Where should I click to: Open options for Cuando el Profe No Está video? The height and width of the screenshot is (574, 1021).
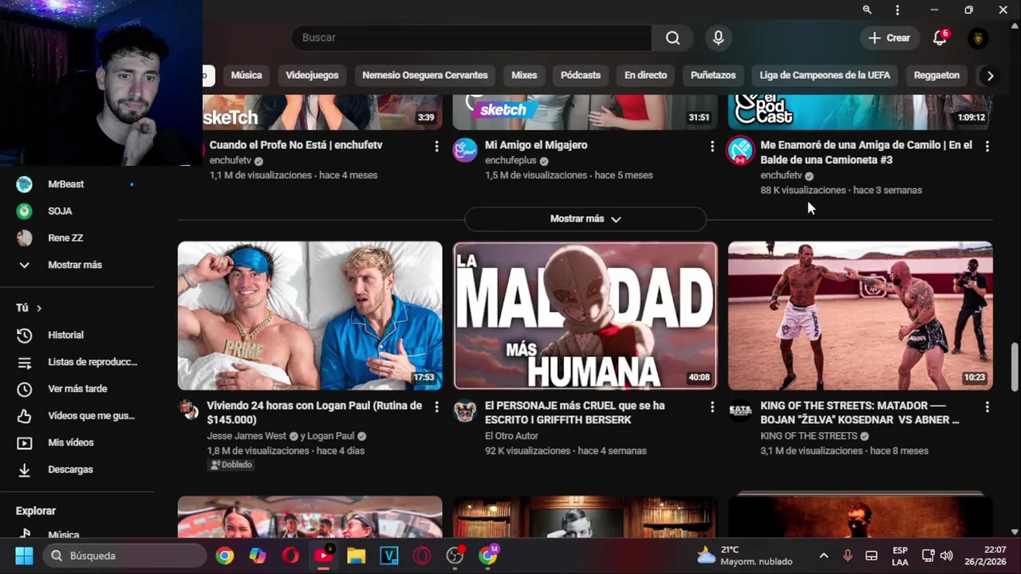(436, 146)
